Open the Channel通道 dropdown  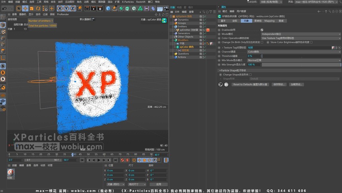point(294,52)
